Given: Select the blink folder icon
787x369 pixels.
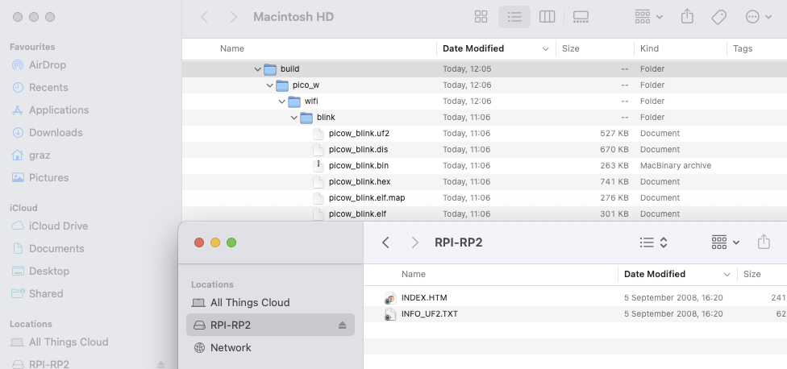Looking at the screenshot, I should click(306, 117).
